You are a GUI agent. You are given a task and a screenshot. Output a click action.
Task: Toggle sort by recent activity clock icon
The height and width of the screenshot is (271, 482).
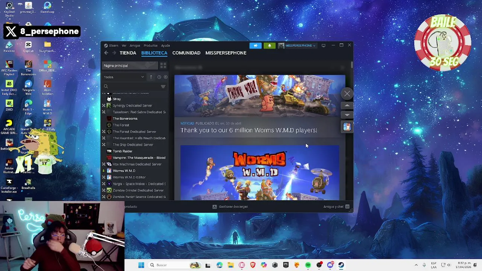(x=159, y=77)
